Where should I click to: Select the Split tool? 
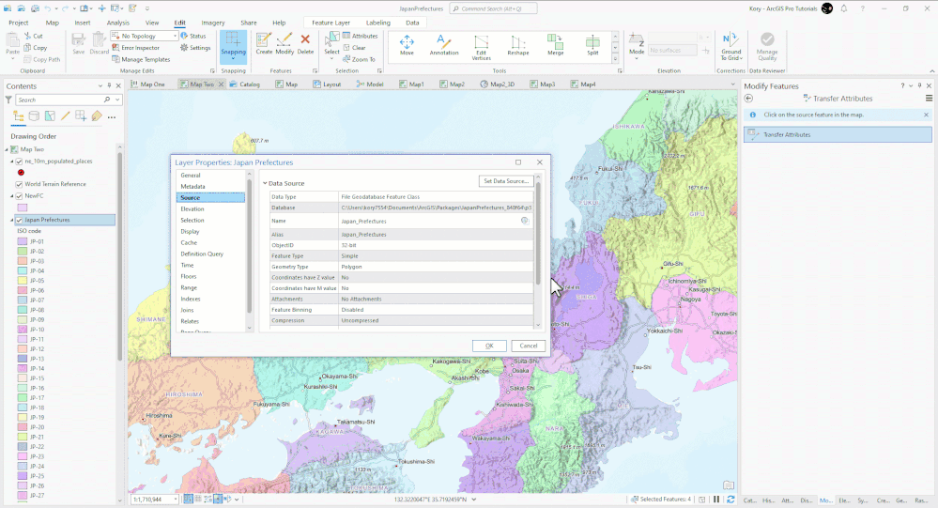592,44
